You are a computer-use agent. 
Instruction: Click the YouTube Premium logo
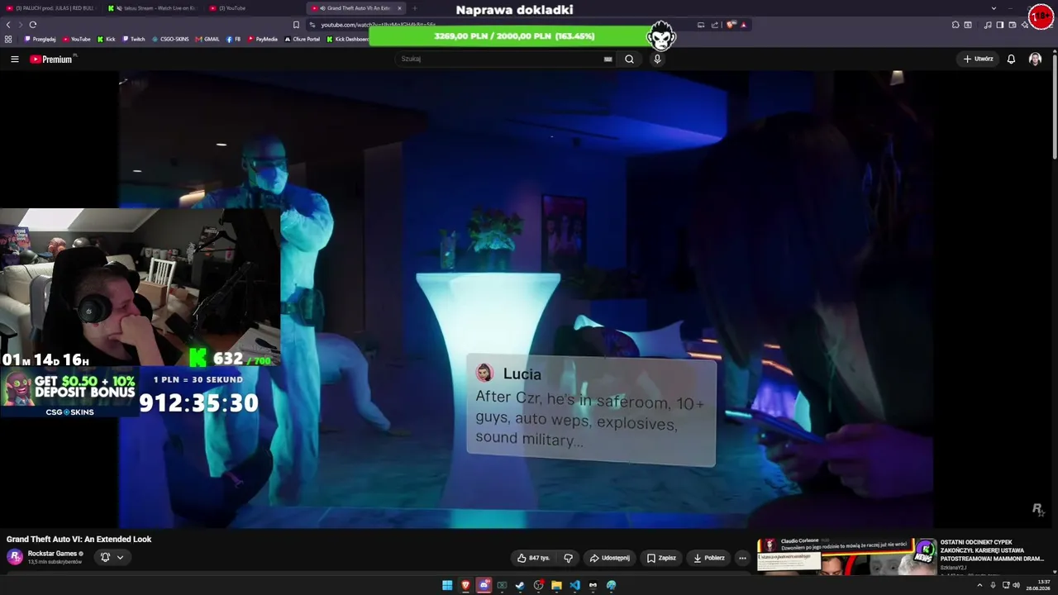[51, 59]
